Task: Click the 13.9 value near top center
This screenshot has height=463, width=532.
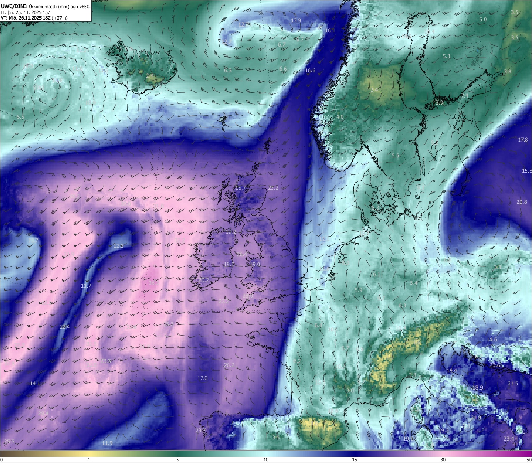Action: coord(296,21)
